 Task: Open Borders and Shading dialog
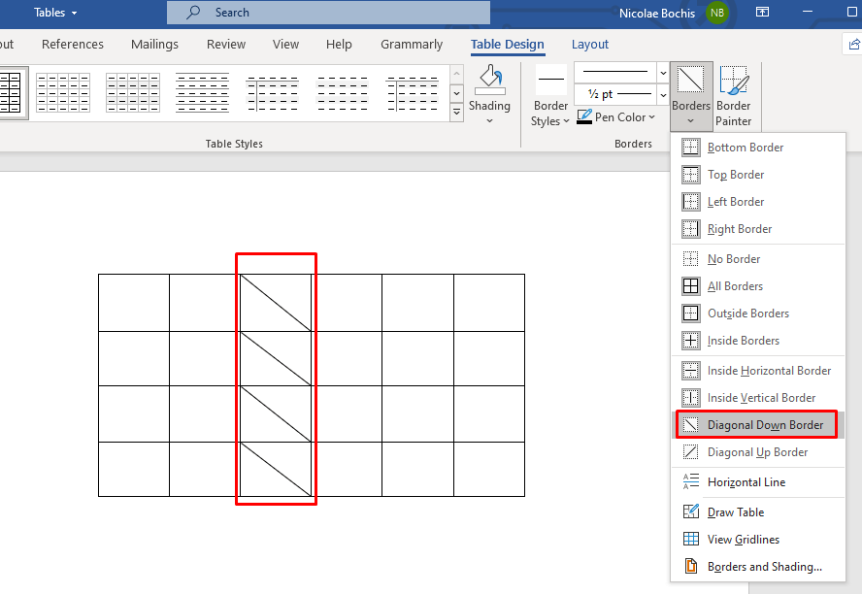(764, 566)
